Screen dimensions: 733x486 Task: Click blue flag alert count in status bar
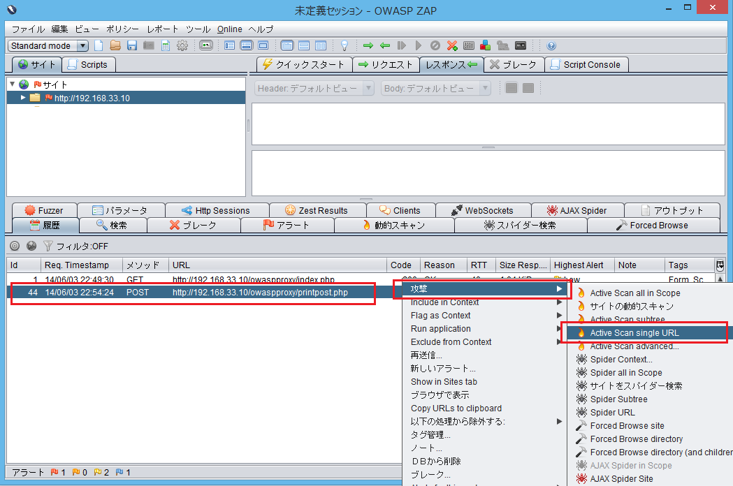[123, 473]
